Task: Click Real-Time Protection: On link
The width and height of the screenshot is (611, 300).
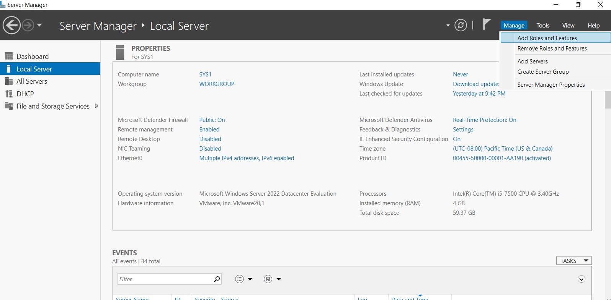Action: [x=485, y=120]
